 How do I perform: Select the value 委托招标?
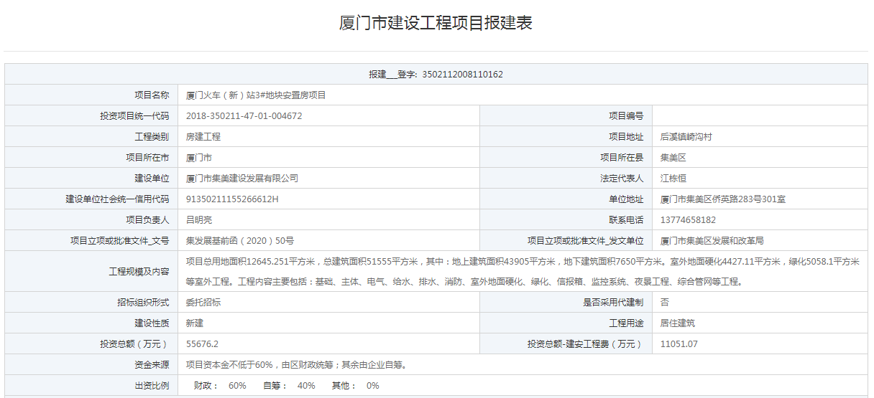[x=203, y=303]
